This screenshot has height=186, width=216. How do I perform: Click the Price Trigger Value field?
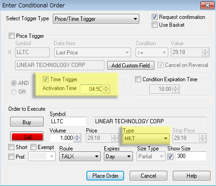click(187, 52)
